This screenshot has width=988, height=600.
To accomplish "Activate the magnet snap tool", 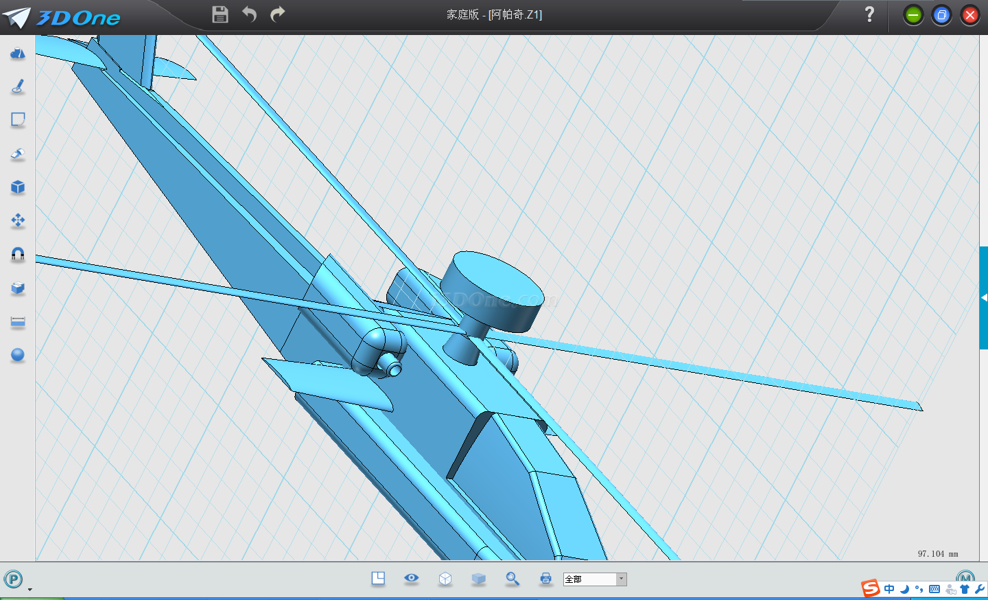I will tap(18, 254).
